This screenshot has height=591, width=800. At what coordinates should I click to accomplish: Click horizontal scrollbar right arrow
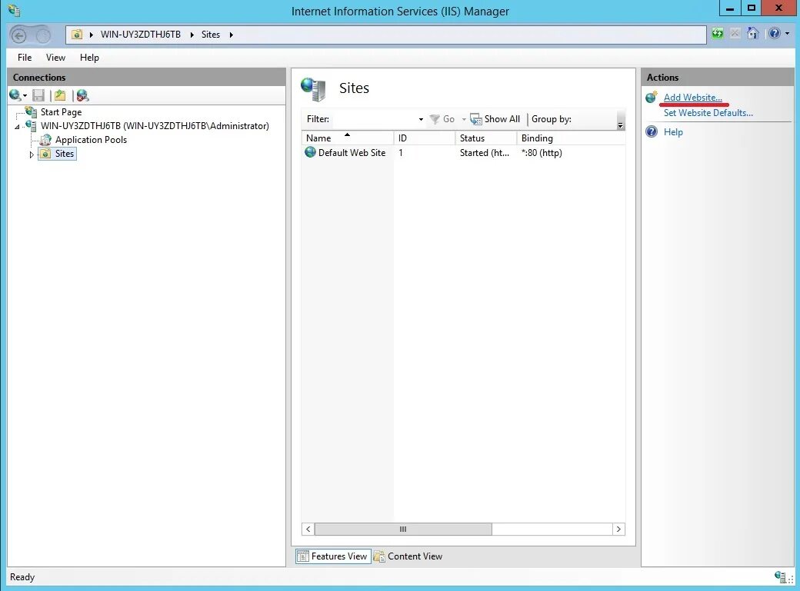618,530
